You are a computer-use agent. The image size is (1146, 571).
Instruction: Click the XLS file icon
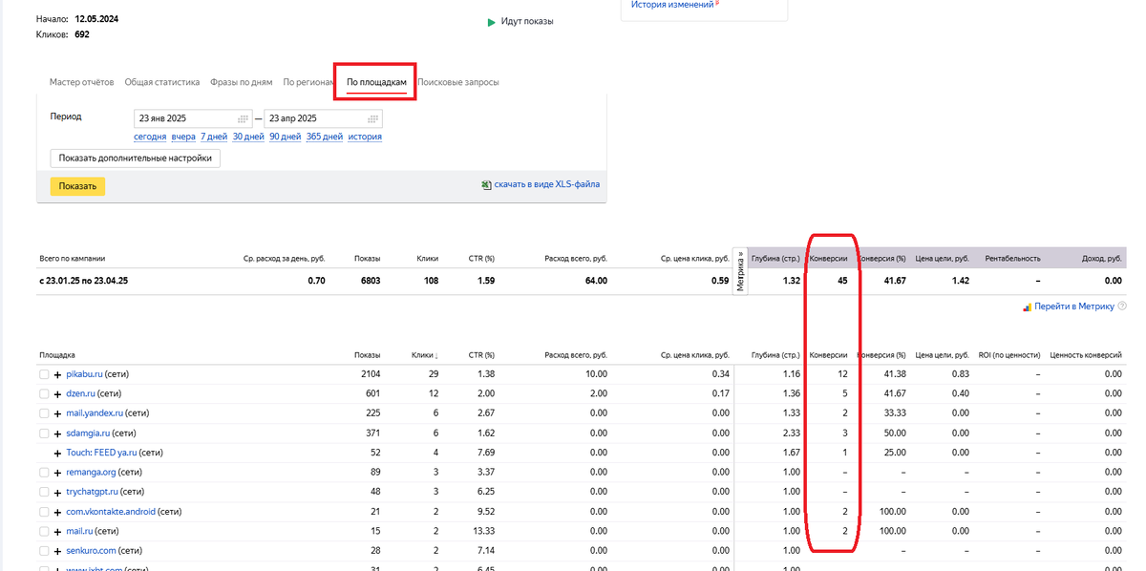487,185
